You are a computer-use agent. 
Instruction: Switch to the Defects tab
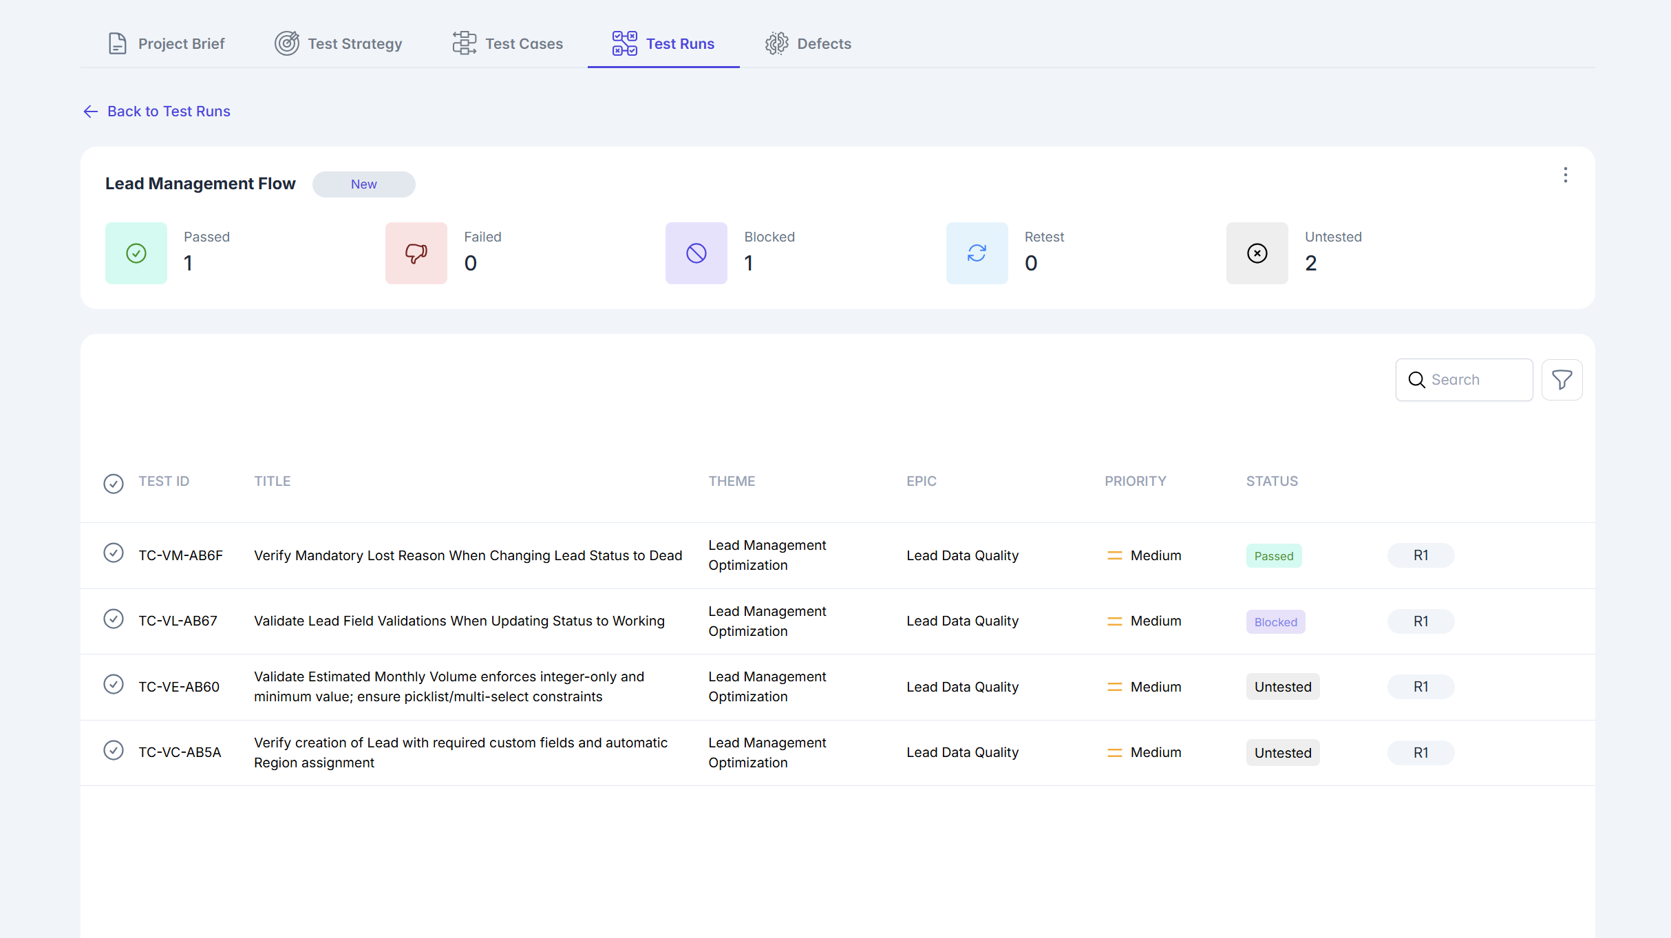click(x=809, y=43)
